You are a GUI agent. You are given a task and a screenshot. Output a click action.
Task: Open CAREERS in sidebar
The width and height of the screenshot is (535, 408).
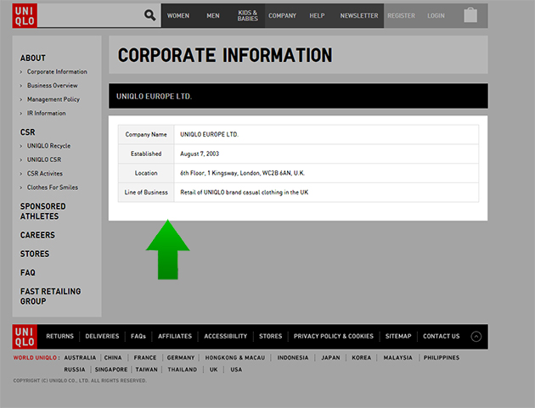pos(37,235)
